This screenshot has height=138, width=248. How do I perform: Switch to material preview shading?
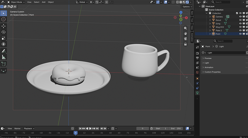click(184, 2)
